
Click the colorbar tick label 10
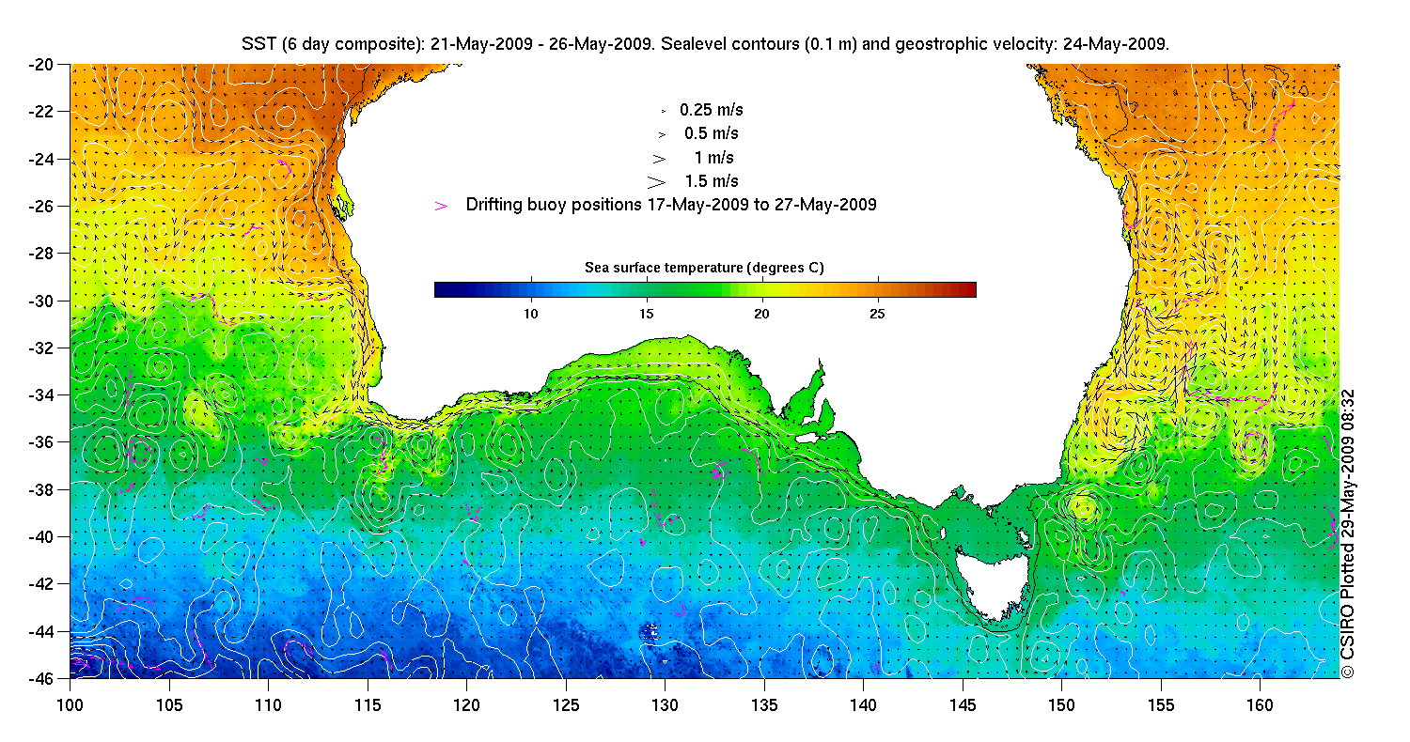(530, 313)
